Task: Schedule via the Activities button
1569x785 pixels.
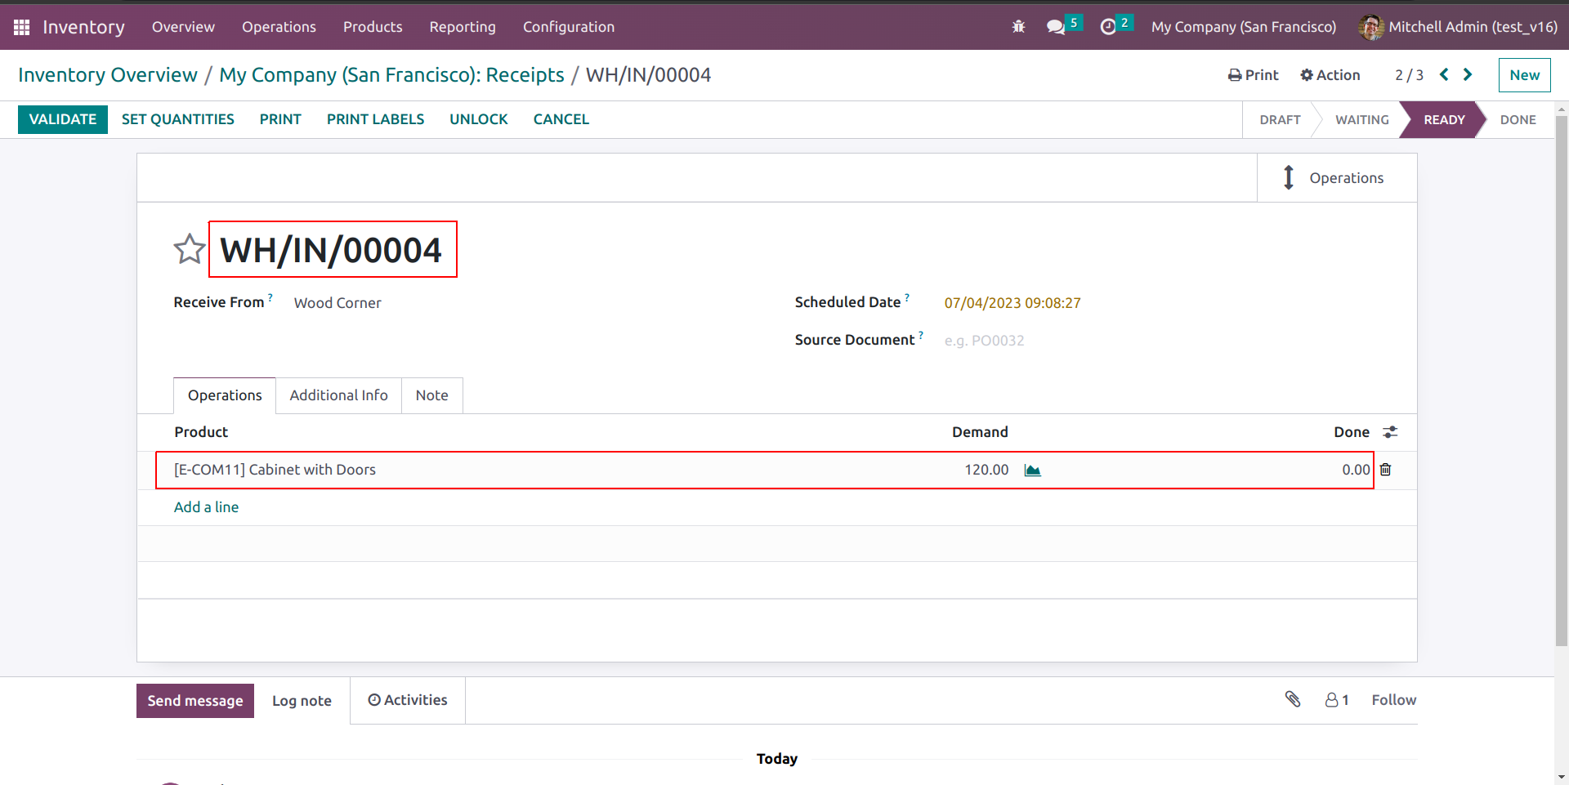Action: point(408,700)
